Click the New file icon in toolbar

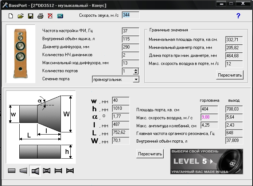coord(11,16)
